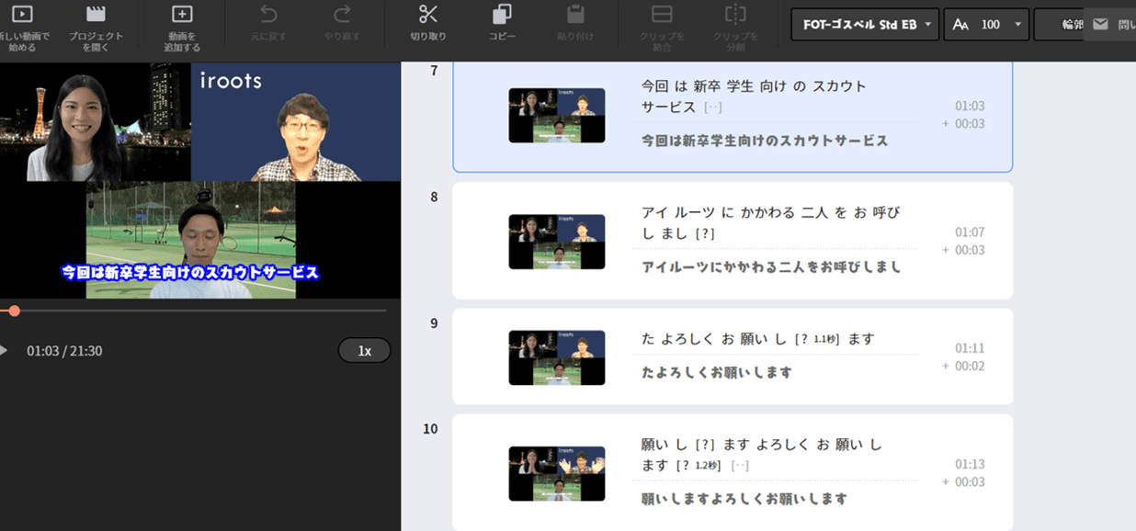Open the 輪郭 outline dropdown
The image size is (1136, 531).
point(1066,25)
